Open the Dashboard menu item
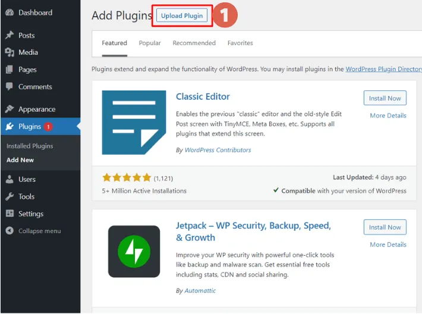Screen dimensions: 422x314 40,12
